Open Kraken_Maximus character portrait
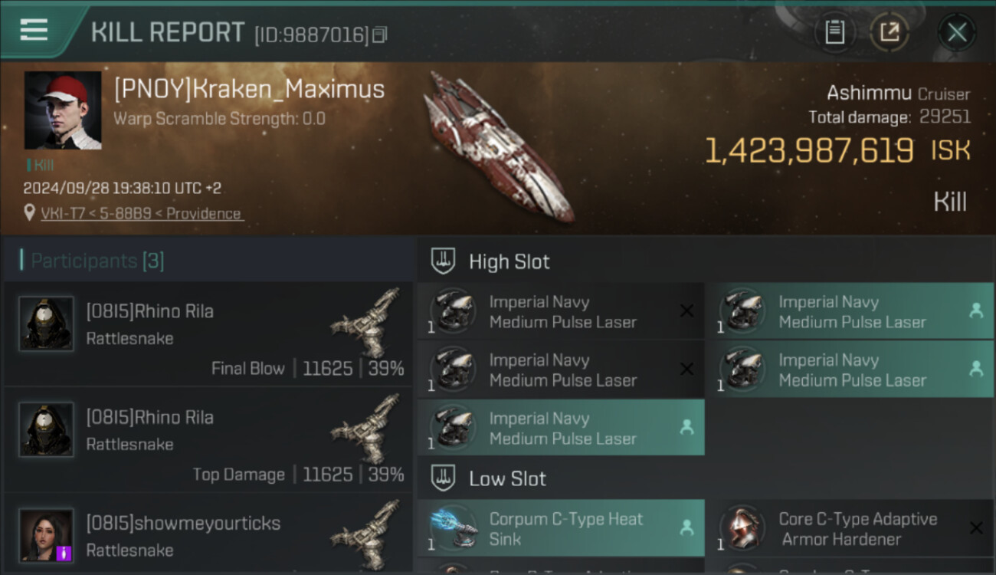996x575 pixels. point(63,110)
